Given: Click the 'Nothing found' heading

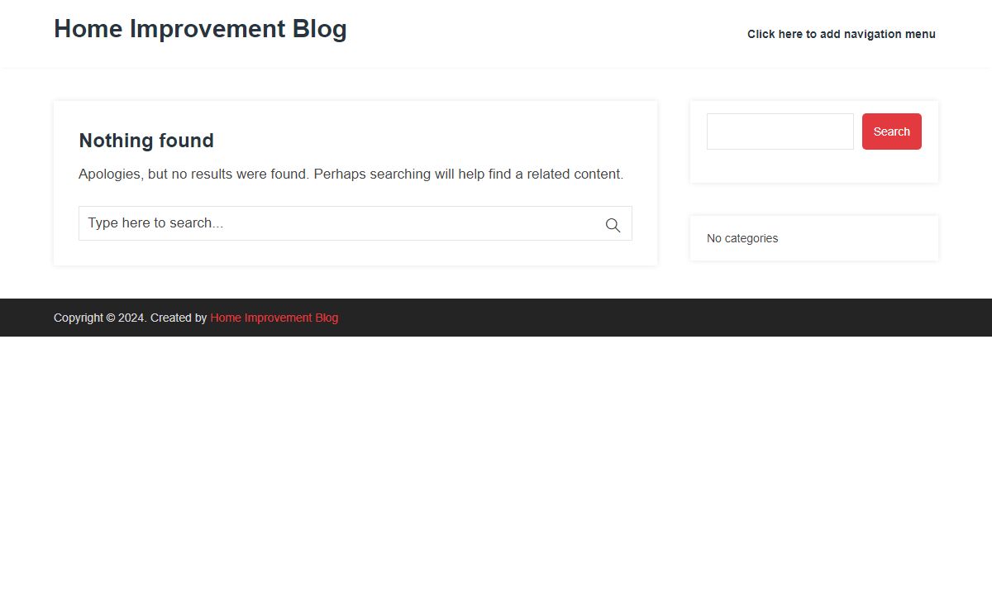Looking at the screenshot, I should [146, 141].
